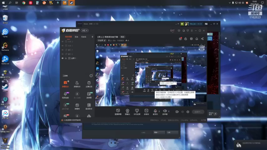267x150 pixels.
Task: Toggle visibility eye for layer 全屏 1
Action: point(62,58)
